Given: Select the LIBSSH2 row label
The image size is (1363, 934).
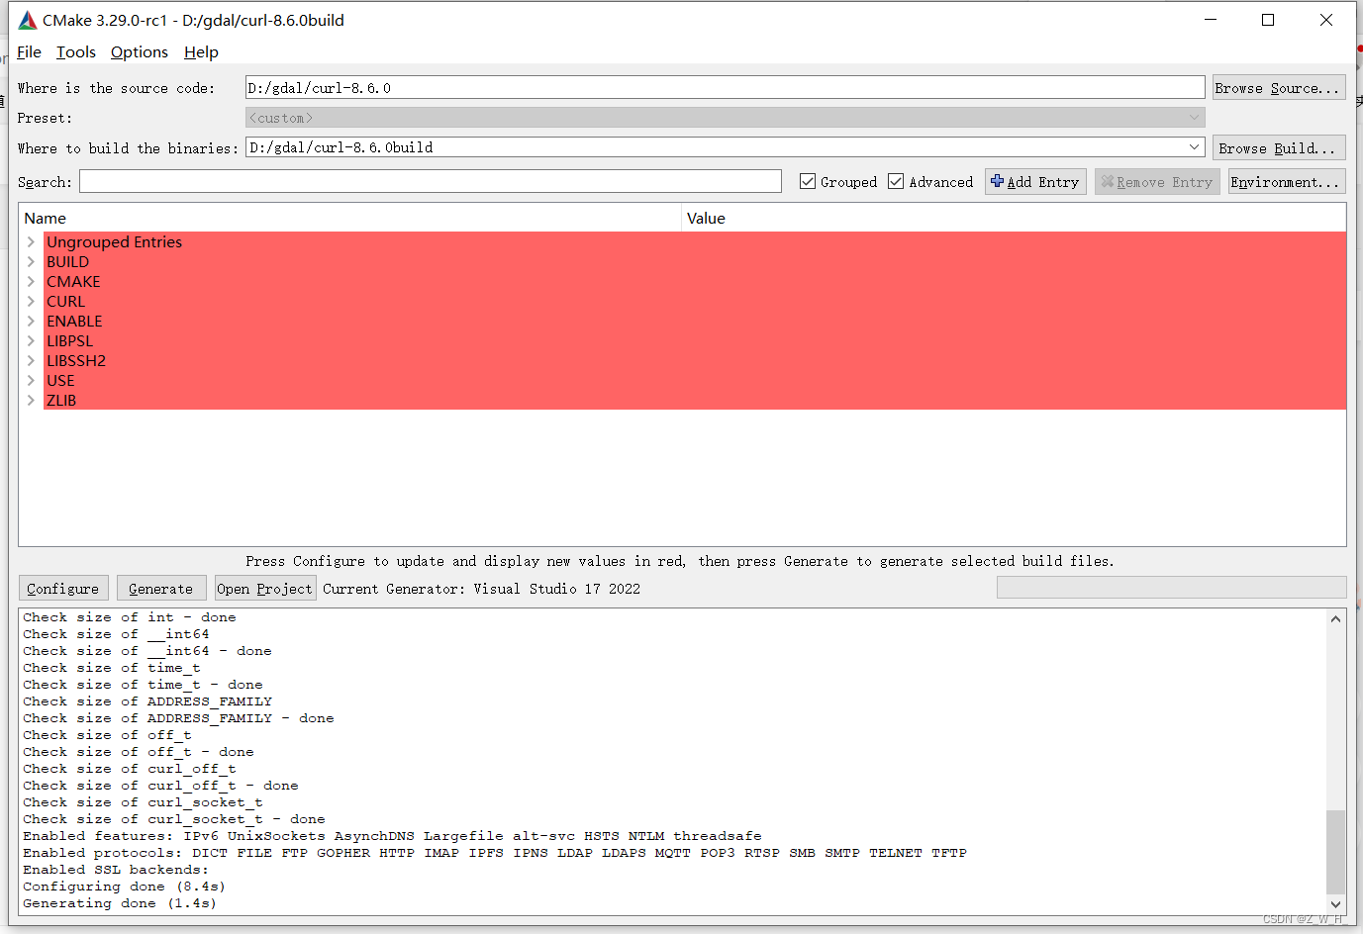Looking at the screenshot, I should [76, 360].
